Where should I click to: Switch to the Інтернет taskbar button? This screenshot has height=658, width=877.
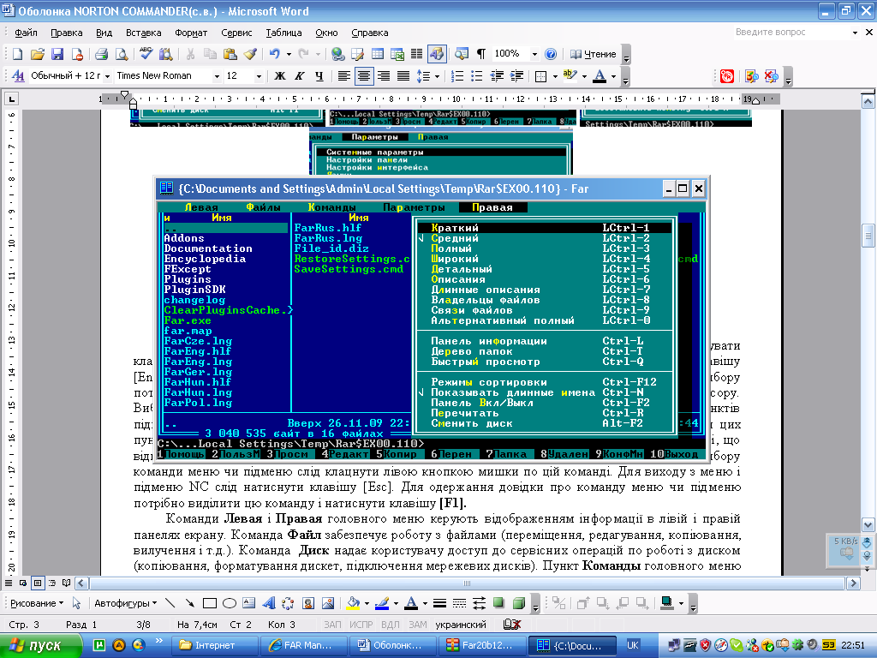215,645
